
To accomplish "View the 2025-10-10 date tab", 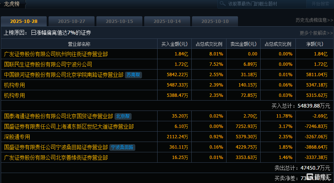I will click(x=215, y=21).
